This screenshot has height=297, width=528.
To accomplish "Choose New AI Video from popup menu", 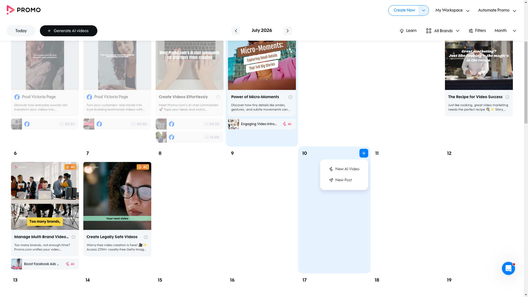I will [x=344, y=169].
